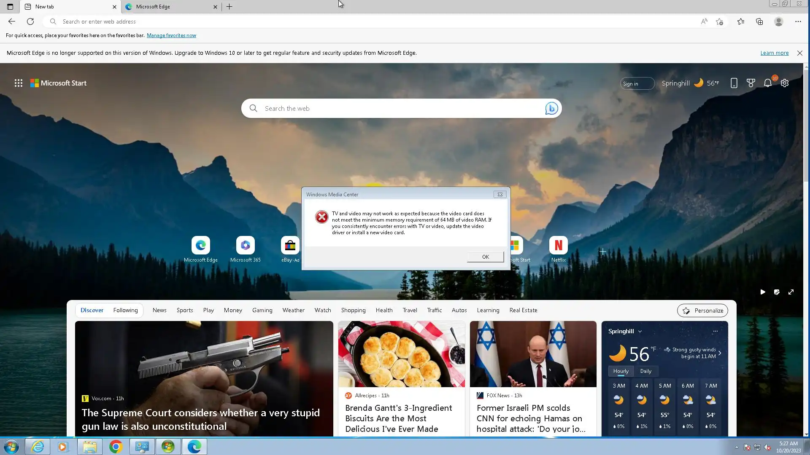Switch weather forecast to Daily

(x=645, y=371)
